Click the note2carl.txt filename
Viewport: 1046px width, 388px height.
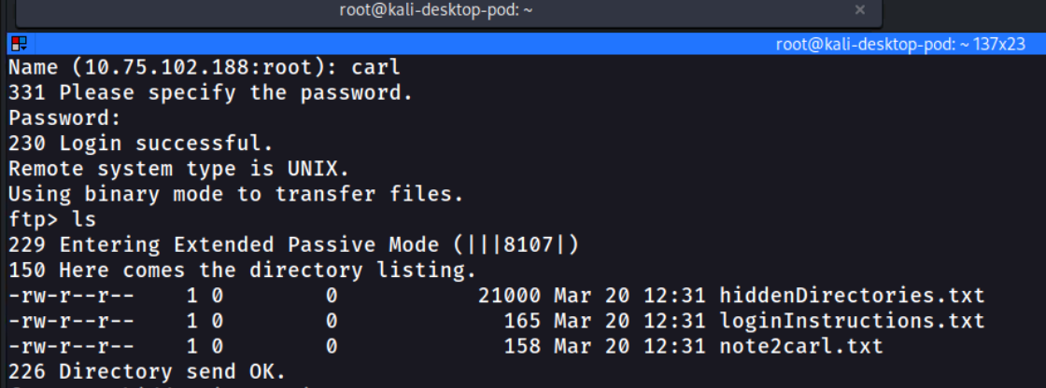[x=801, y=346]
